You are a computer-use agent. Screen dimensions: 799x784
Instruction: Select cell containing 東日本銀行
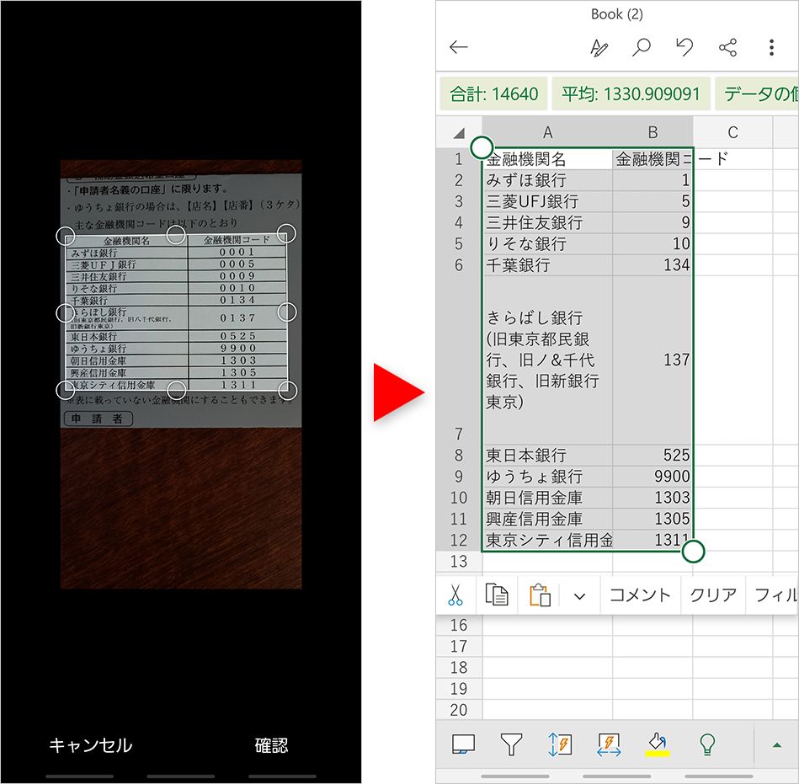point(548,456)
